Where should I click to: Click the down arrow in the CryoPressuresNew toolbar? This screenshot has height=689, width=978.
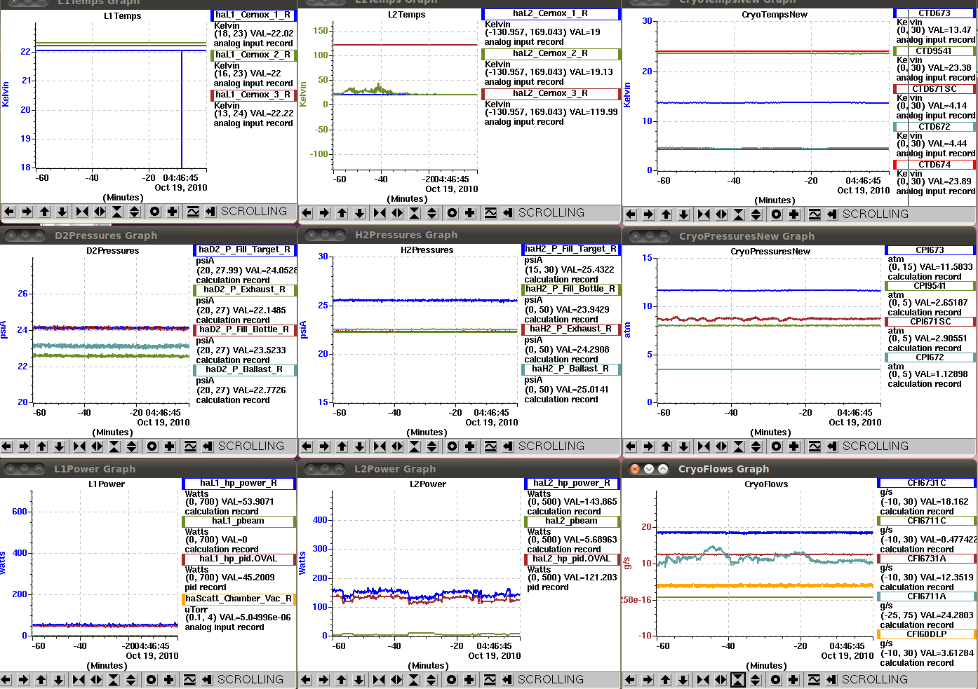683,446
